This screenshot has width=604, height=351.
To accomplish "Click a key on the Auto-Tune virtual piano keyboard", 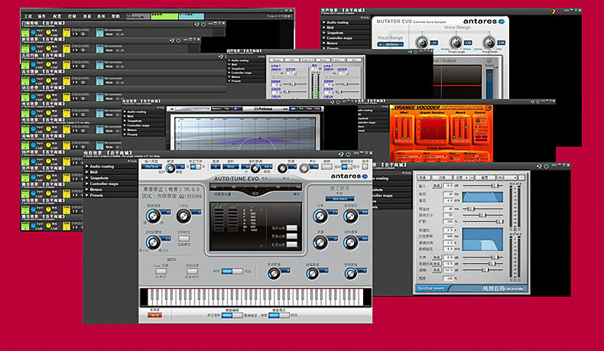I will (x=256, y=297).
